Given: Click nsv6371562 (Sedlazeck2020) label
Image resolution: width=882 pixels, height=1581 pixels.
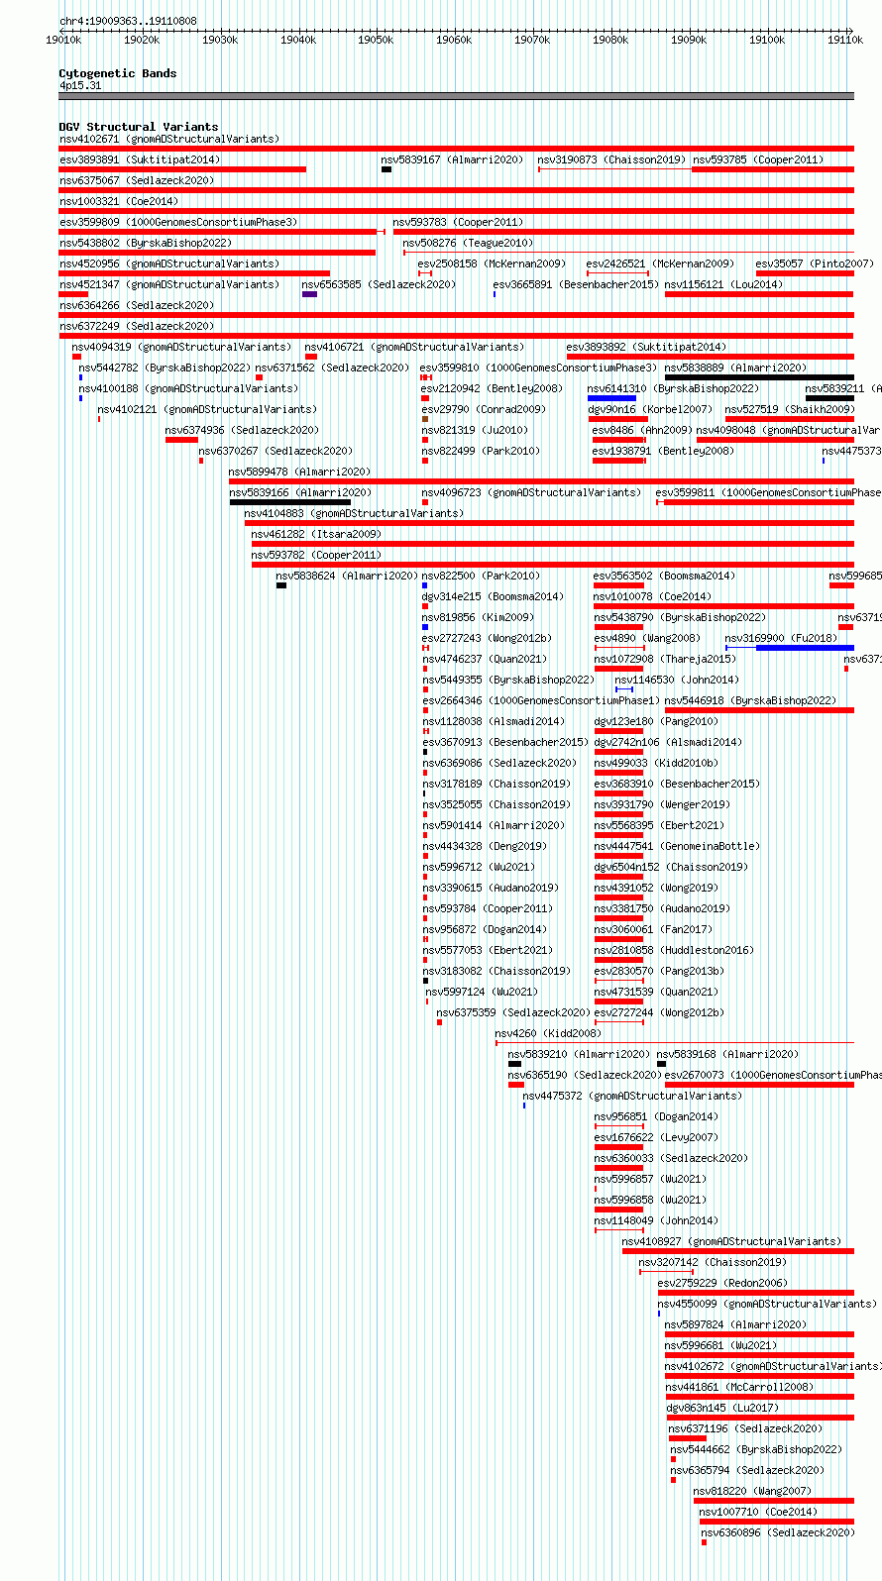Looking at the screenshot, I should 332,368.
